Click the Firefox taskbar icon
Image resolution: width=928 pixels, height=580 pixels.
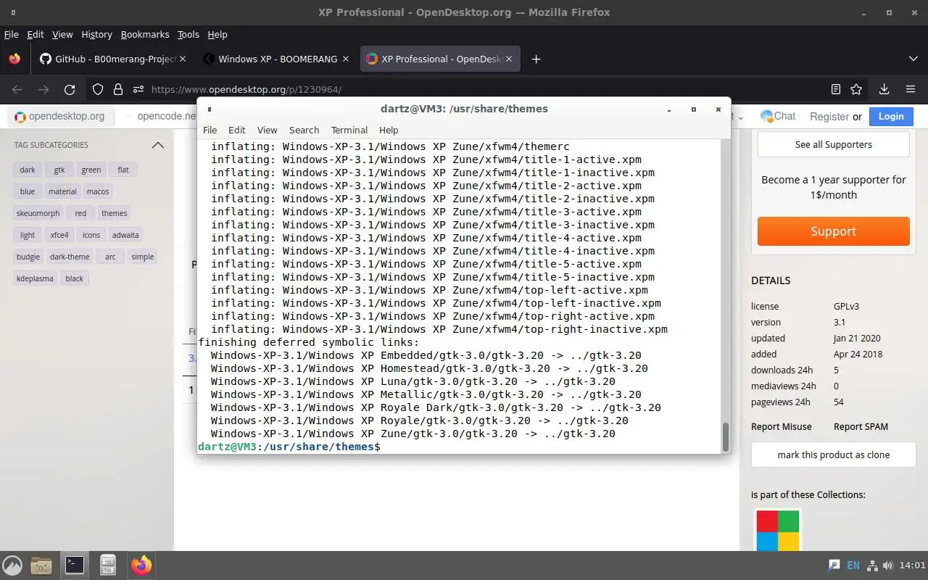point(141,565)
